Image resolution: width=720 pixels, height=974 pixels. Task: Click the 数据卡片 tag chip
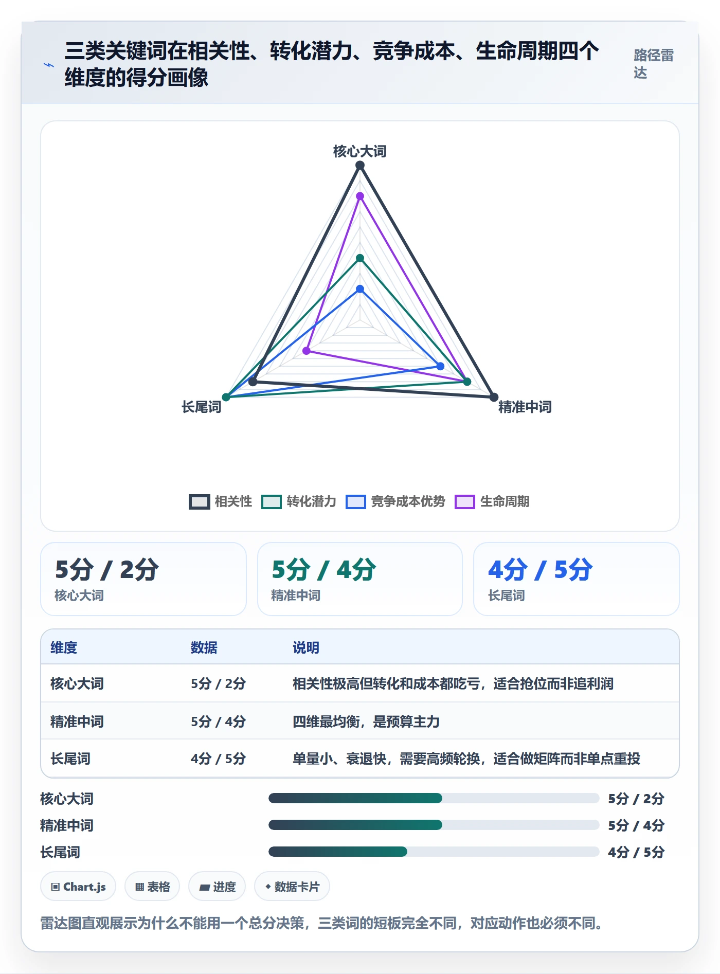pos(292,887)
